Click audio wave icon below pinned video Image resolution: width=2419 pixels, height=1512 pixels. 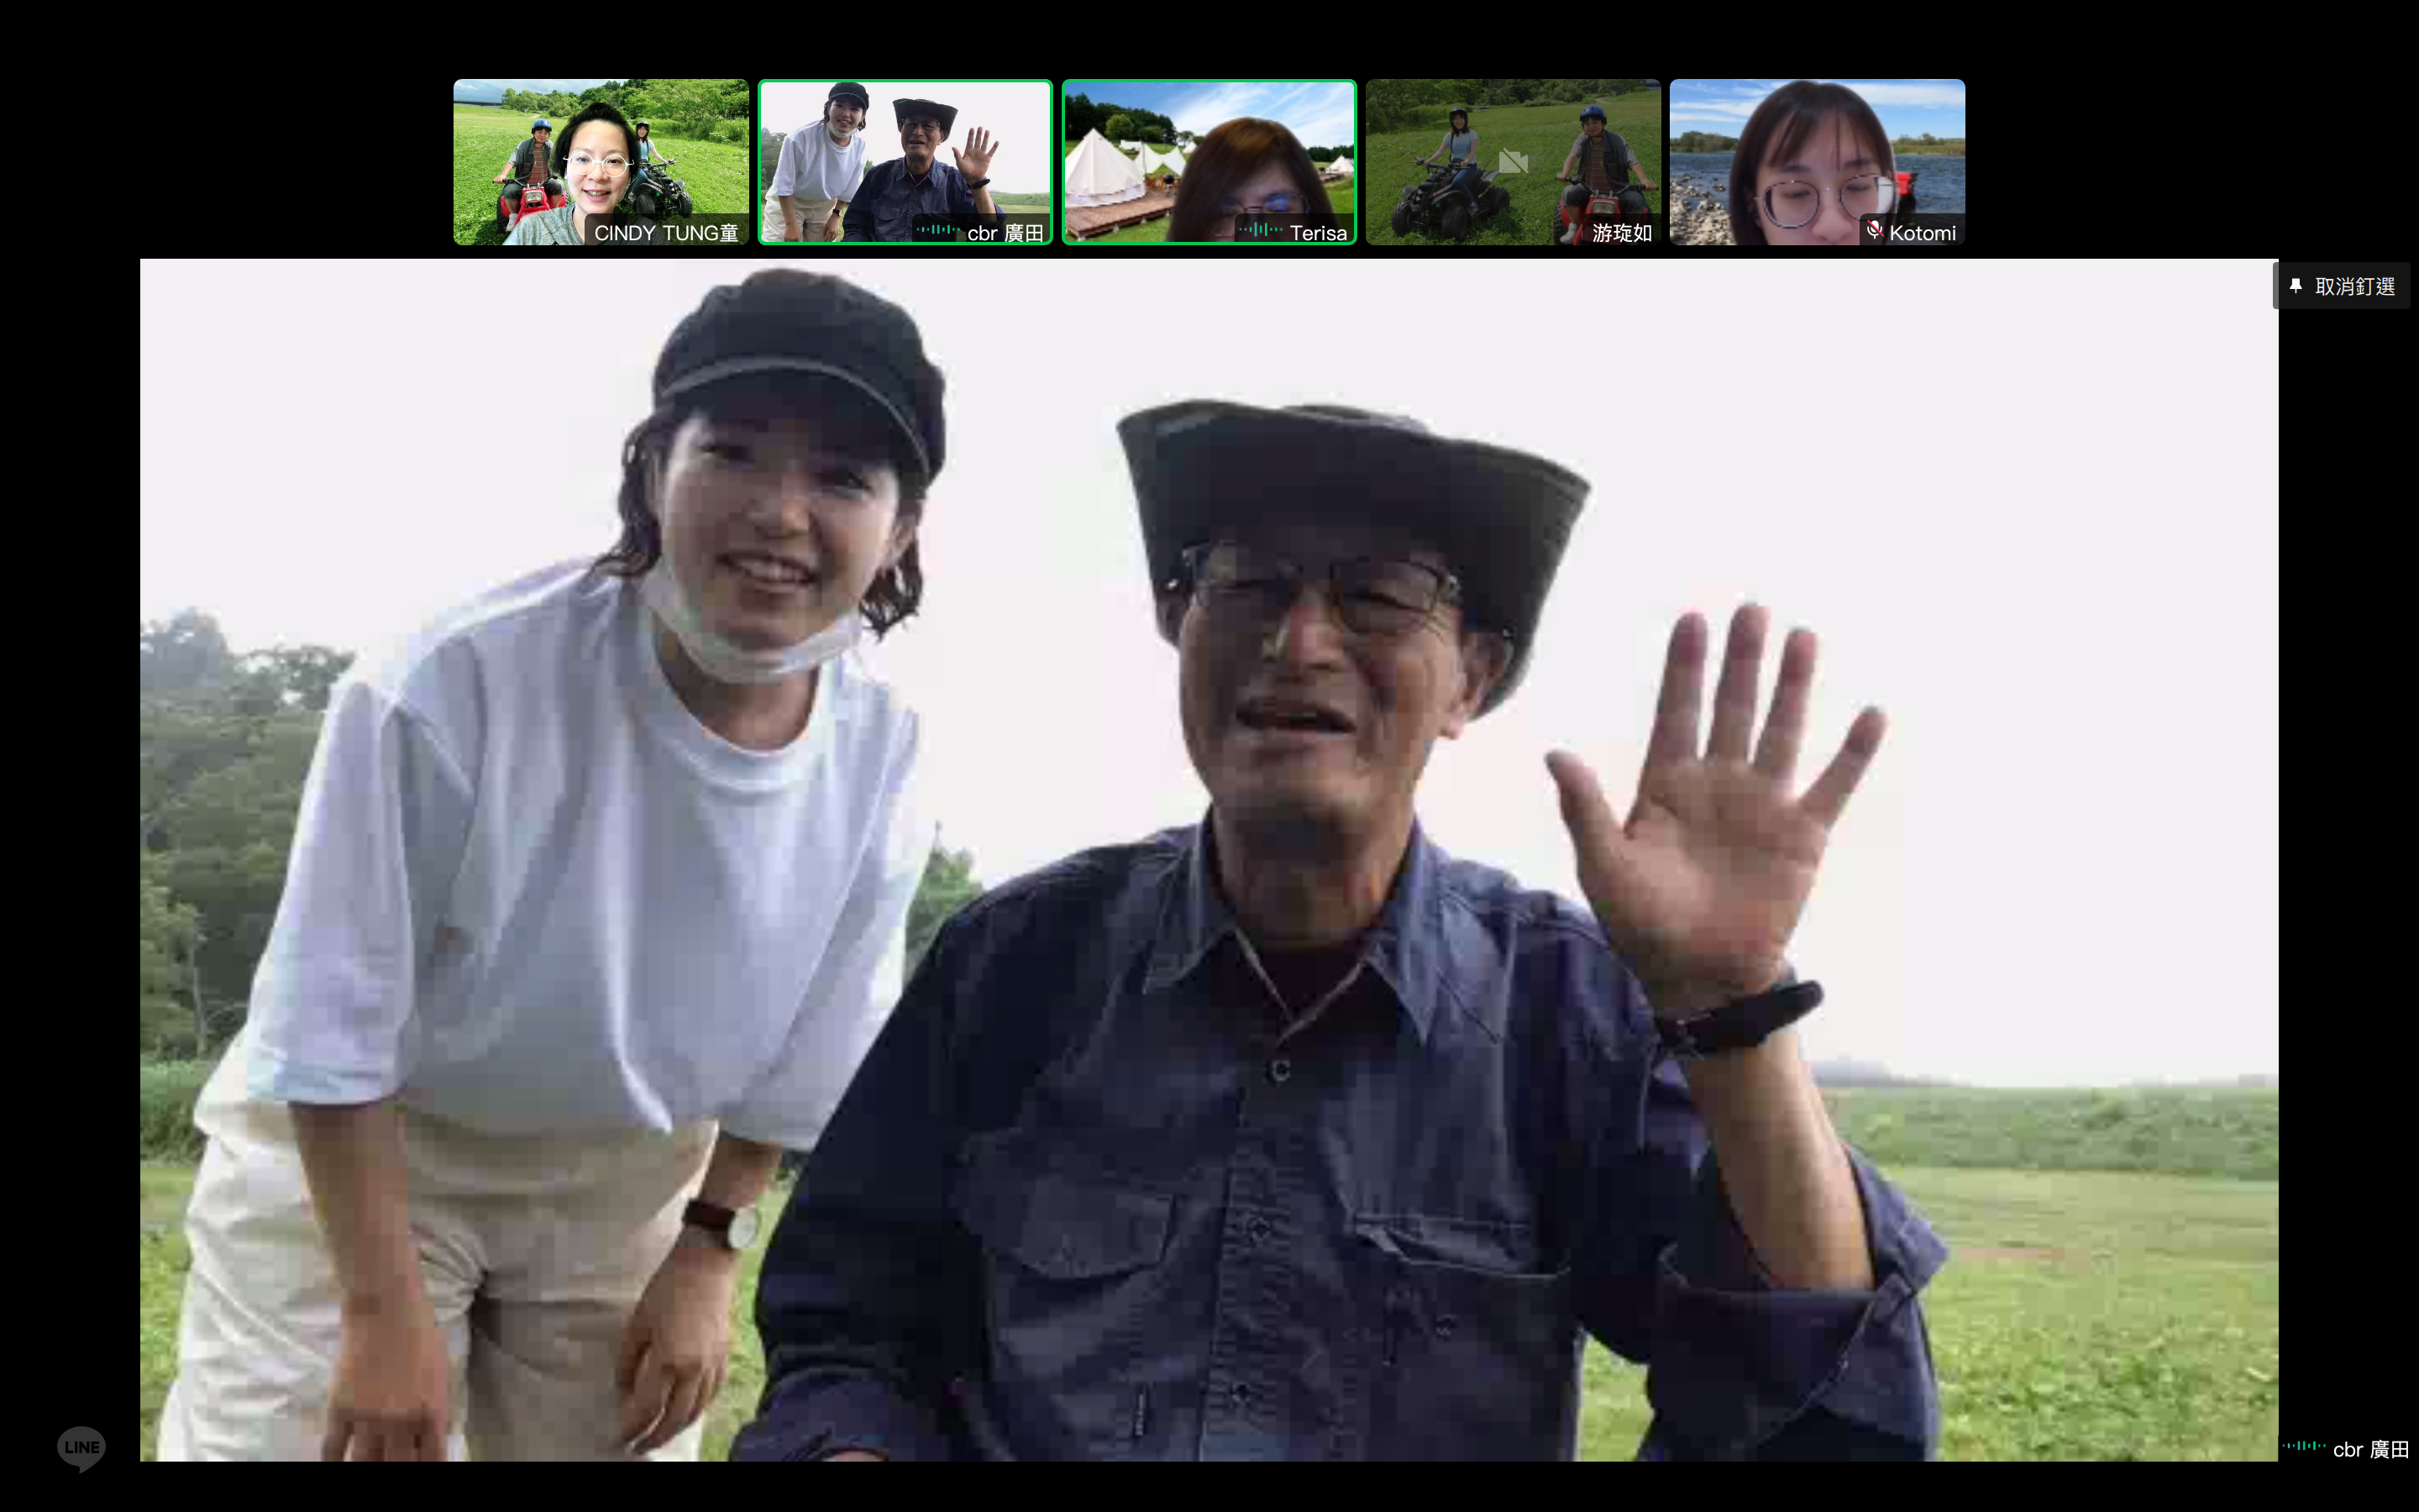pyautogui.click(x=2303, y=1446)
